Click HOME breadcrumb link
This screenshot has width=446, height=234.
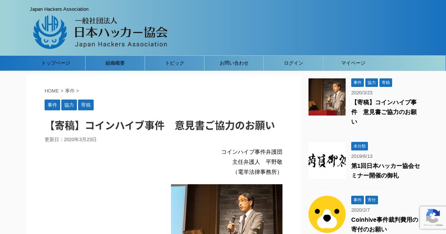click(x=52, y=91)
